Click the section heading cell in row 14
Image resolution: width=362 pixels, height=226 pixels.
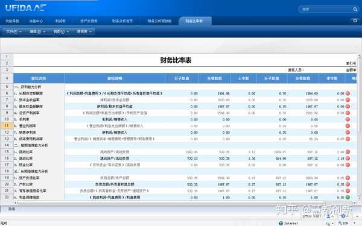39,145
